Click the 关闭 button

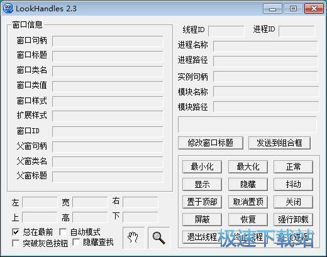[293, 202]
